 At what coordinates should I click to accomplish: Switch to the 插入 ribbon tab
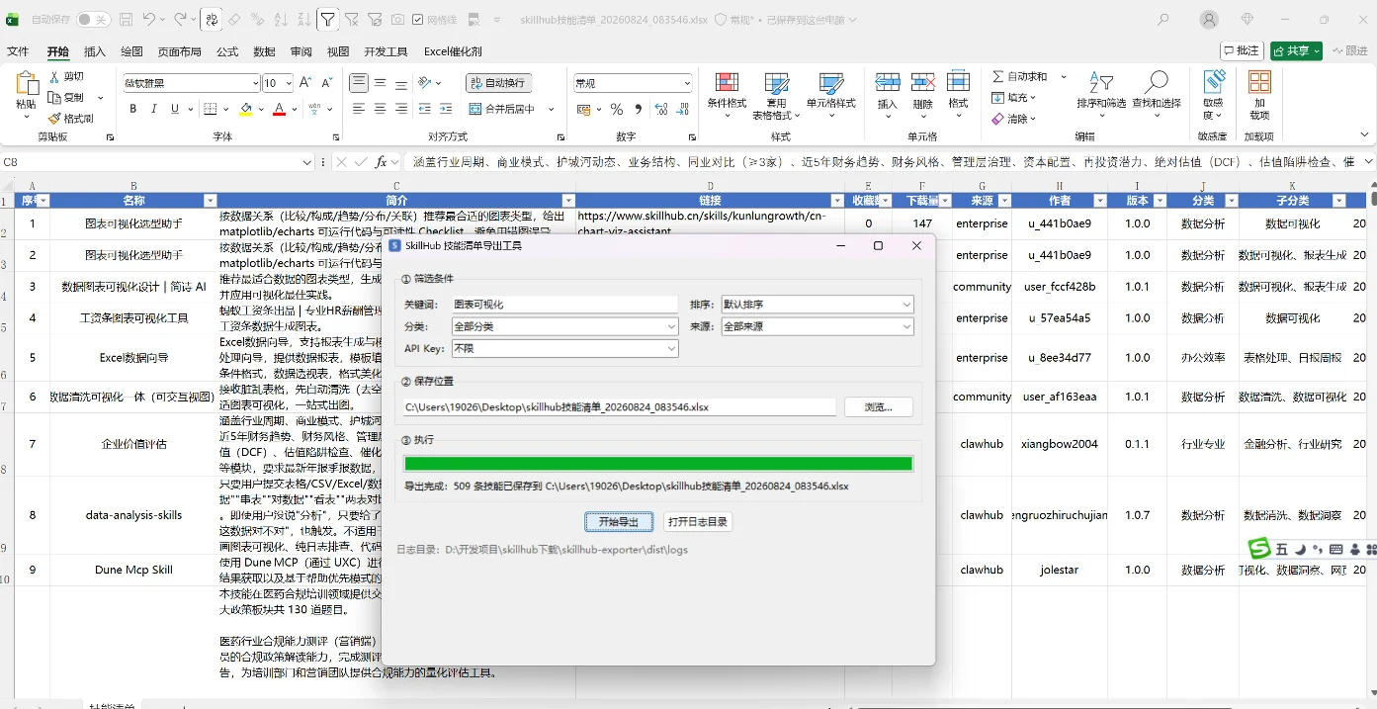click(x=95, y=51)
